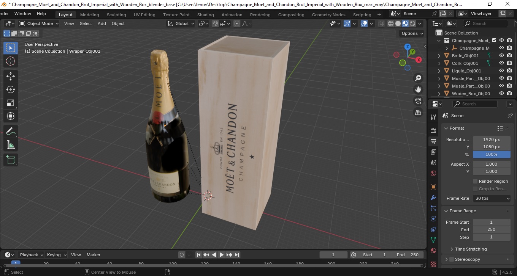The width and height of the screenshot is (517, 276).
Task: Open the Object properties tab
Action: pyautogui.click(x=433, y=187)
